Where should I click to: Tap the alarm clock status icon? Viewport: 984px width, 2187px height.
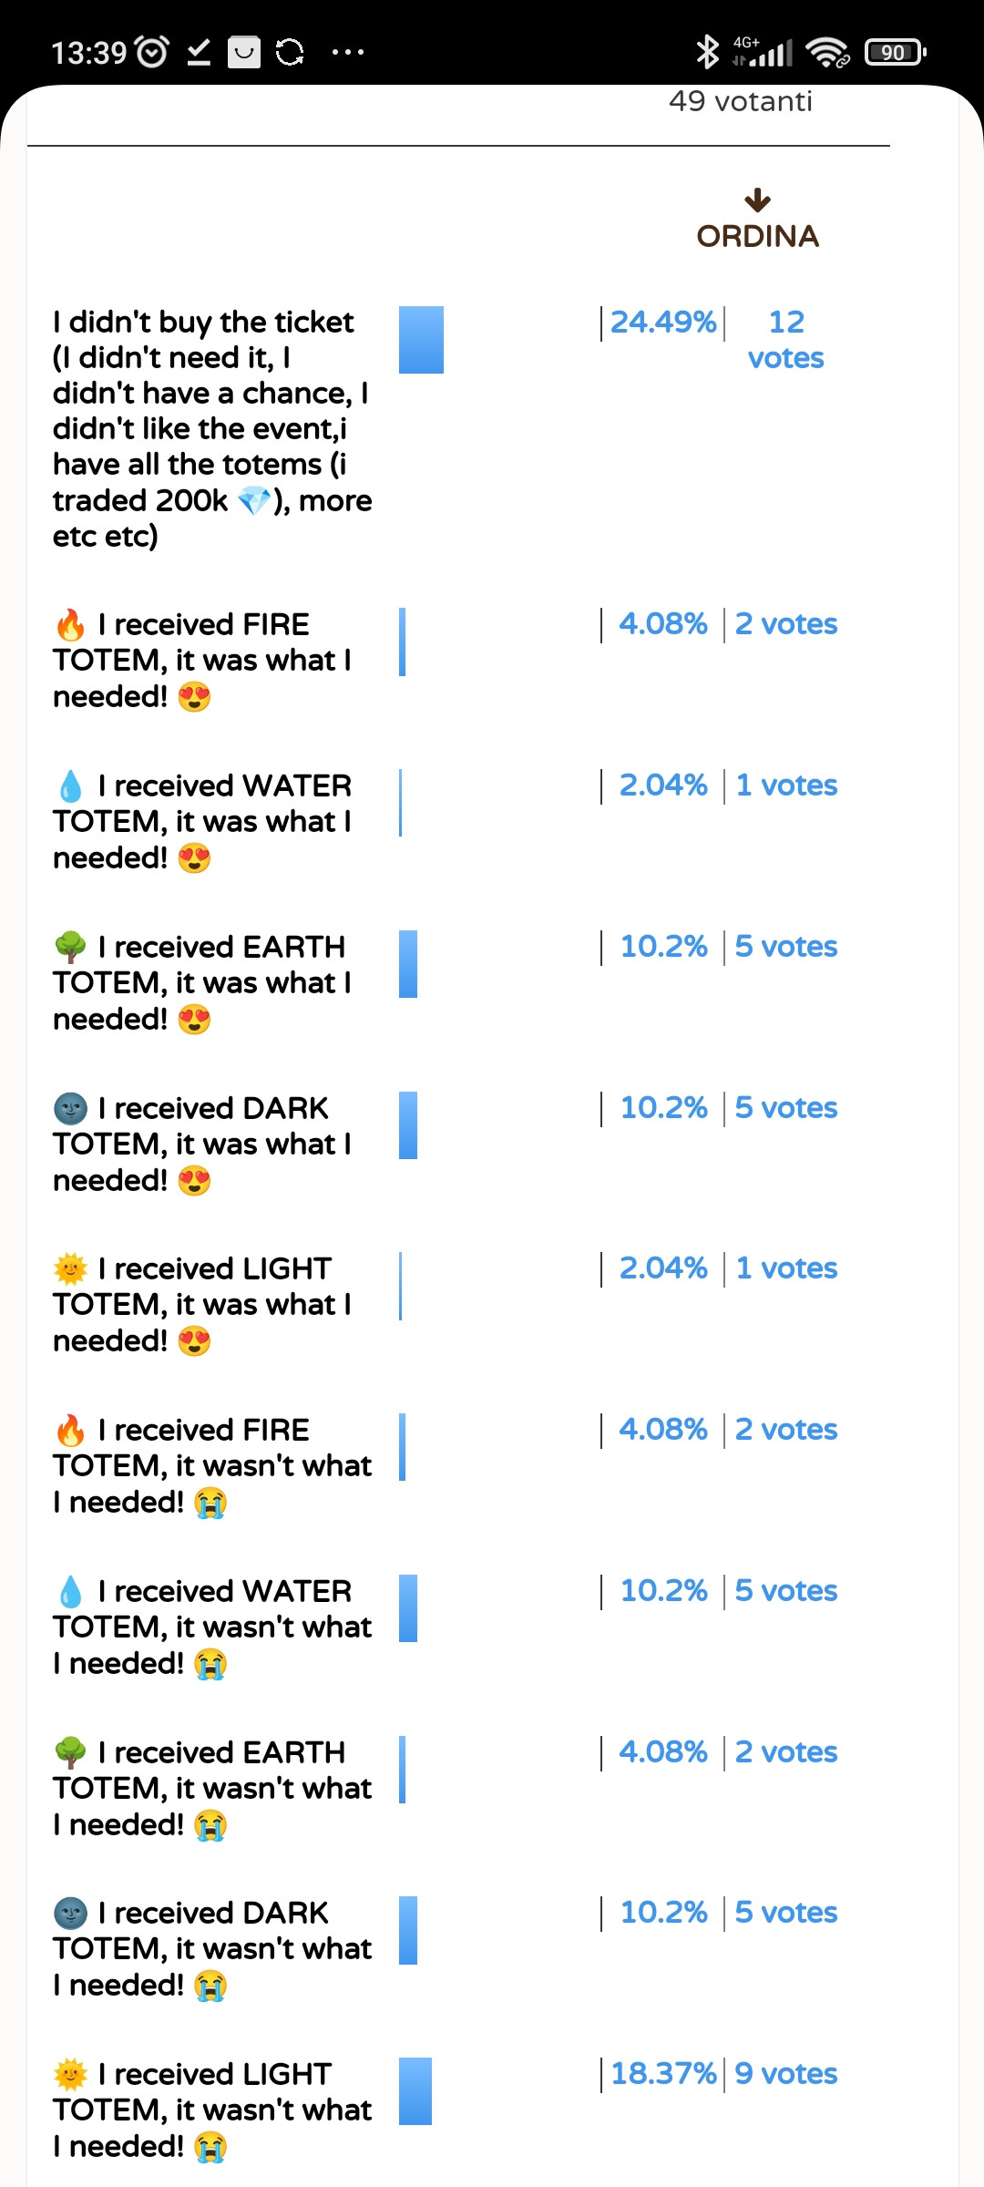click(152, 52)
